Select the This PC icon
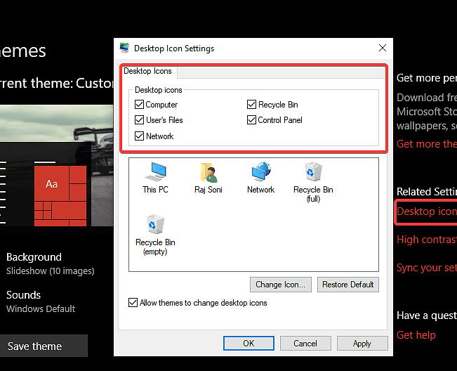This screenshot has height=371, width=457. [155, 178]
